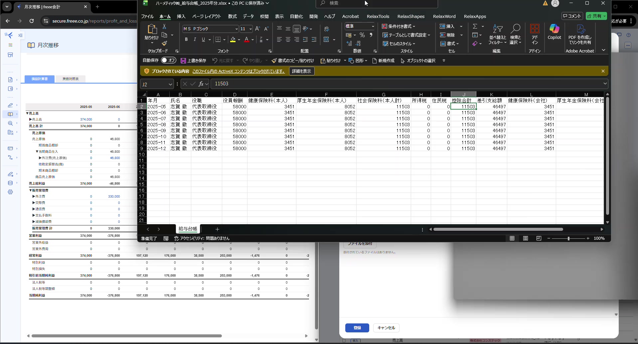Click the page layout view icon

click(526, 238)
